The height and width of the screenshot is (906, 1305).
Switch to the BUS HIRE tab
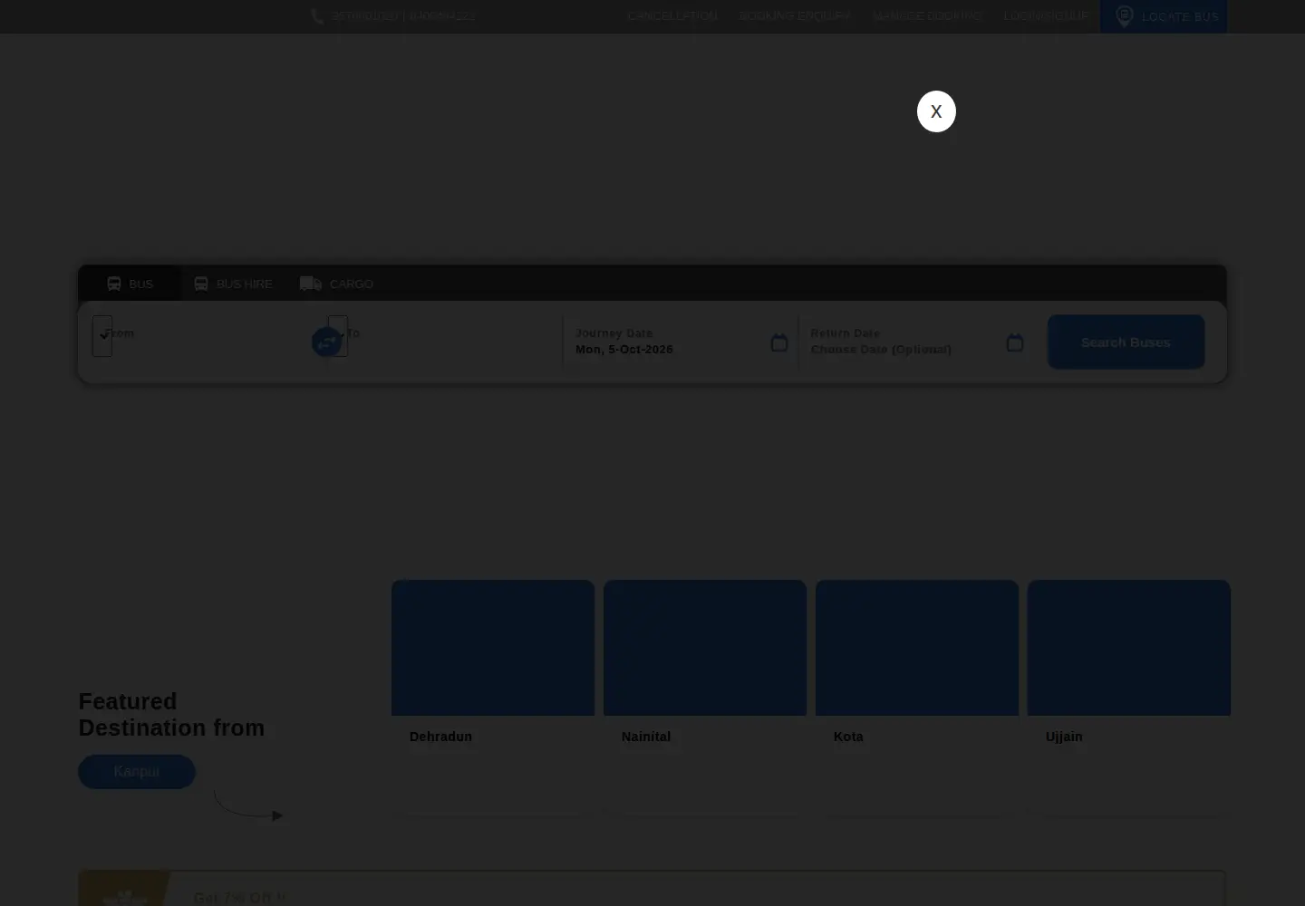(x=233, y=284)
